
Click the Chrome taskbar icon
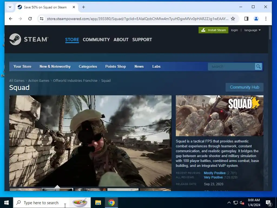111,203
